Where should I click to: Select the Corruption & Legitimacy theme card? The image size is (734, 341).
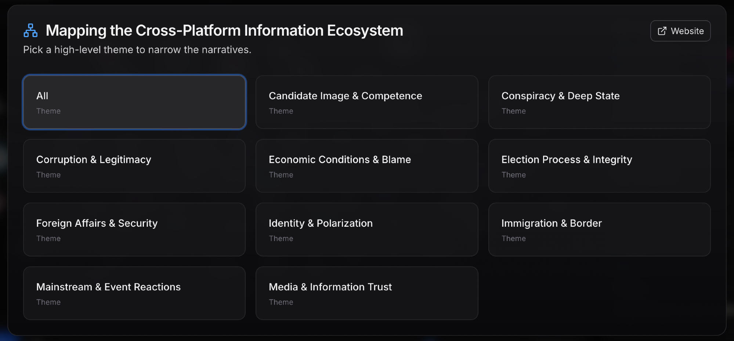134,166
